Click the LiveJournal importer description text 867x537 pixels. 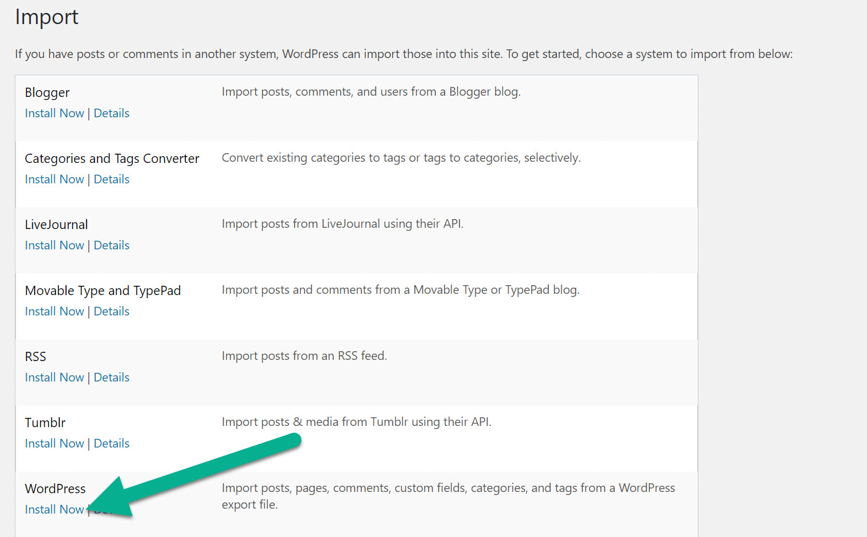(x=342, y=223)
